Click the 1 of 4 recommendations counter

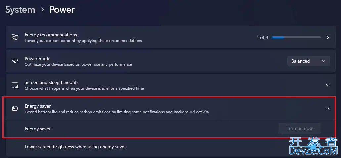click(262, 37)
